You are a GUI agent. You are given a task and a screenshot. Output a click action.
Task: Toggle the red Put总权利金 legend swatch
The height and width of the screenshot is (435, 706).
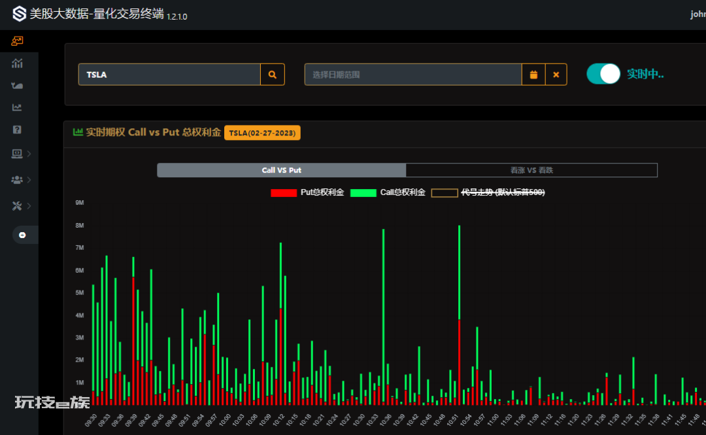[284, 193]
